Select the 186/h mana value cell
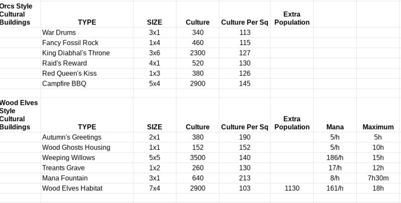The height and width of the screenshot is (203, 401). click(x=335, y=157)
